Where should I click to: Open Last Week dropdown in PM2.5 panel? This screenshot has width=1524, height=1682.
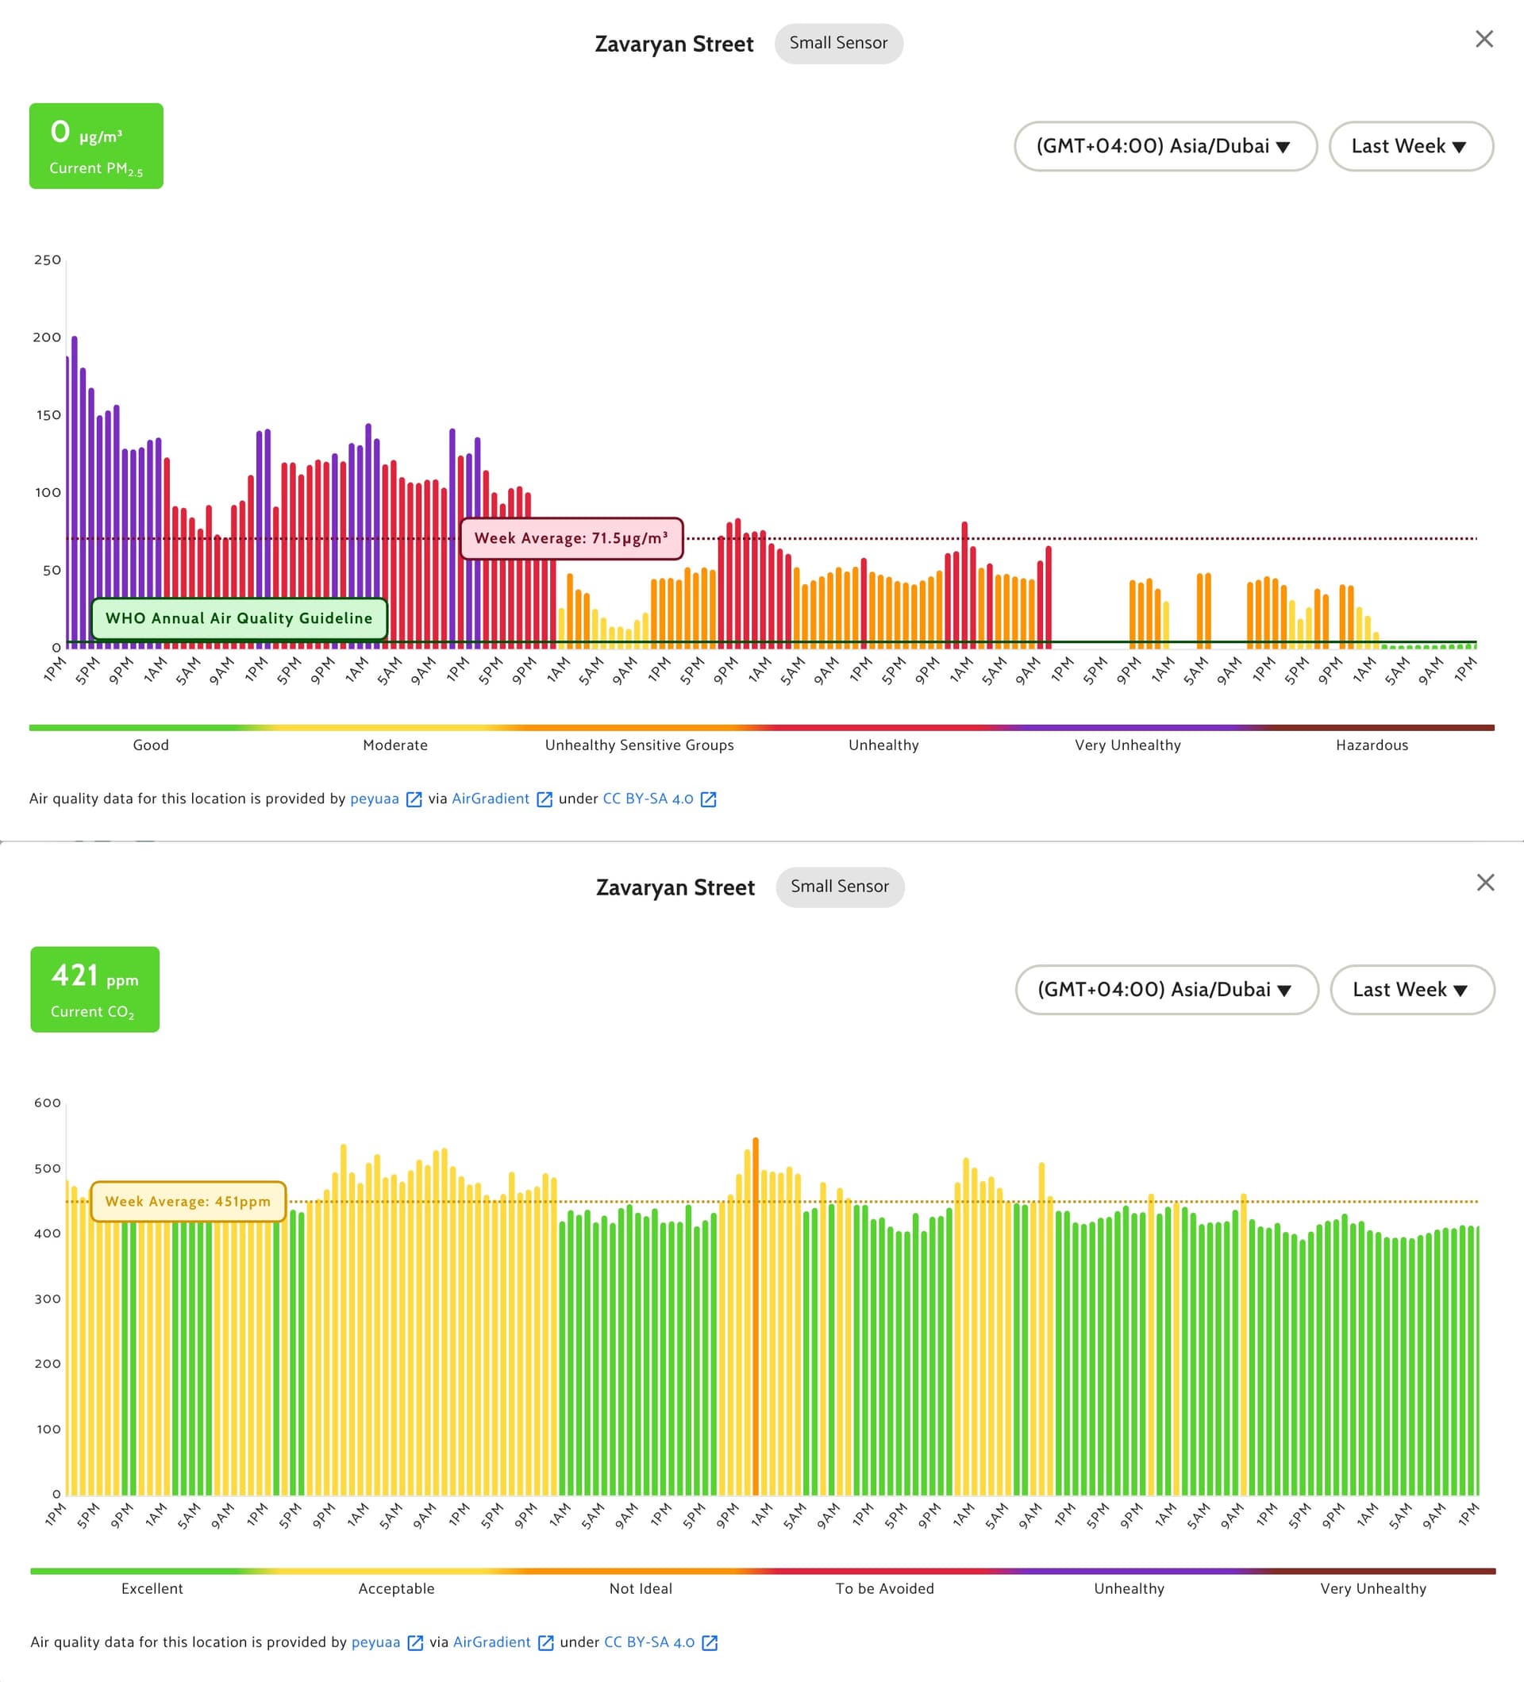pyautogui.click(x=1410, y=147)
